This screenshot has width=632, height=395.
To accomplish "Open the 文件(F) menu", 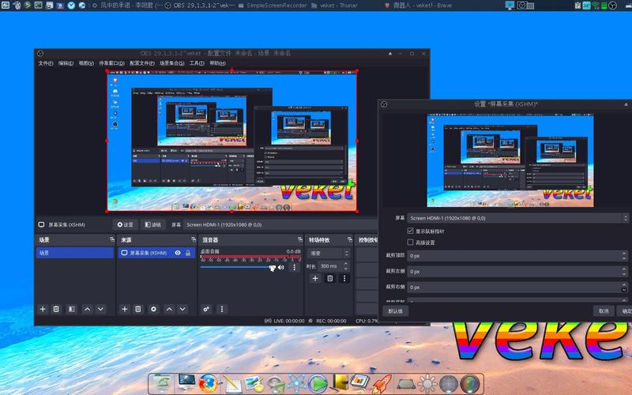I will [x=46, y=63].
